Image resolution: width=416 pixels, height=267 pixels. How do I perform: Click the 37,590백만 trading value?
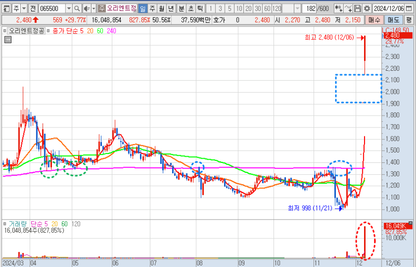coord(196,20)
